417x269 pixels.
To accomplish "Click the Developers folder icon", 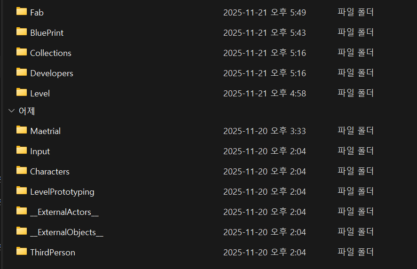I will pyautogui.click(x=22, y=72).
